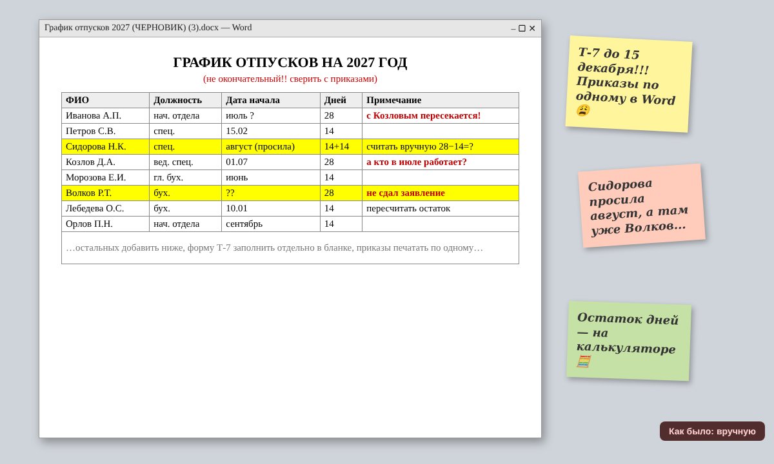Viewport: 774px width, 464px height.
Task: Click the title ГРАФИК ОТПУСКОВ НА 2027 ГОД
Action: click(x=290, y=63)
